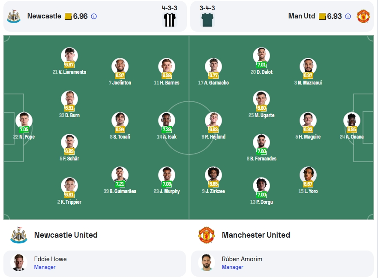Click the Manchester United crest in the top right header
378x278 pixels.
tap(363, 16)
